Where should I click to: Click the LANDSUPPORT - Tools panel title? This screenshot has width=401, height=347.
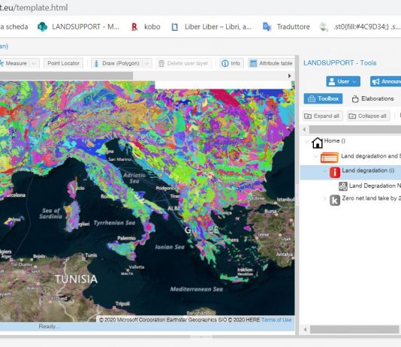[340, 63]
